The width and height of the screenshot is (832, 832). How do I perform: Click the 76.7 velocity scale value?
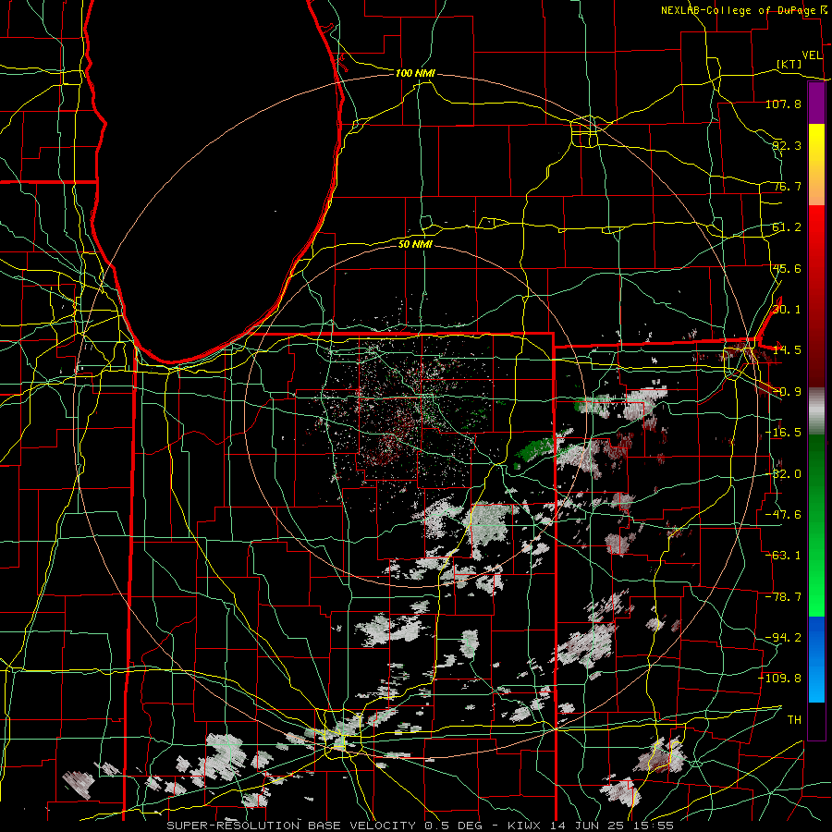[x=787, y=186]
